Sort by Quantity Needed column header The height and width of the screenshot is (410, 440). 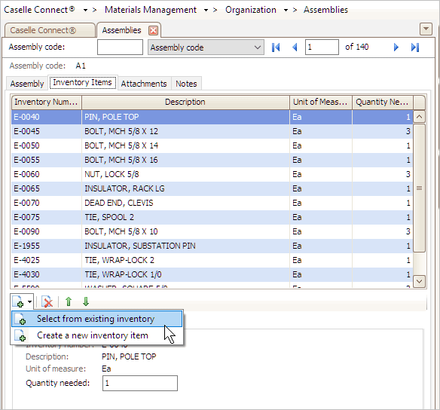click(383, 102)
